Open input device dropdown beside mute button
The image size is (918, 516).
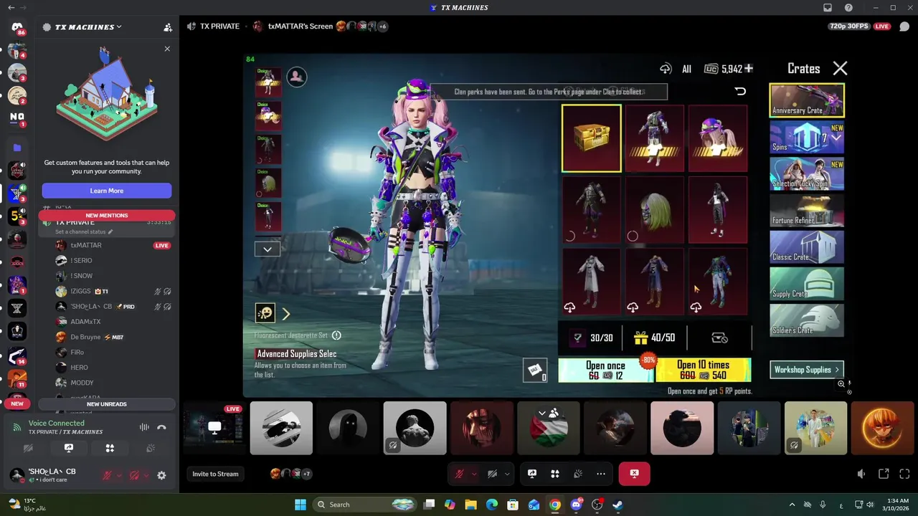(x=119, y=475)
